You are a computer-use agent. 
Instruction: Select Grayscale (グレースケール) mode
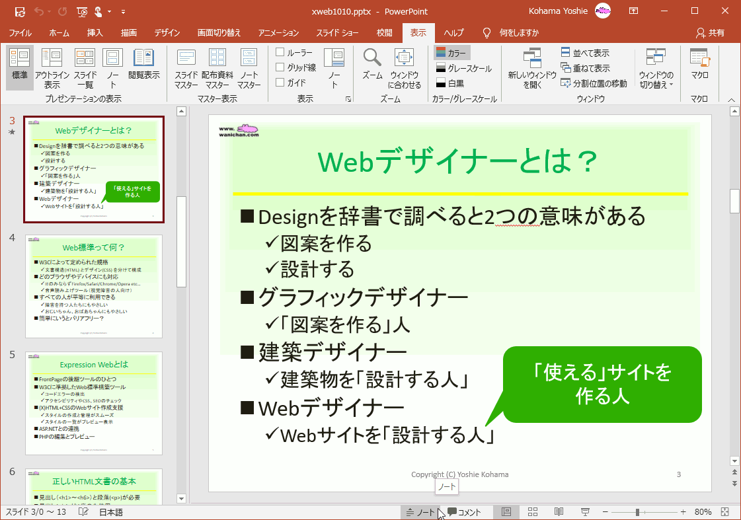pyautogui.click(x=463, y=68)
